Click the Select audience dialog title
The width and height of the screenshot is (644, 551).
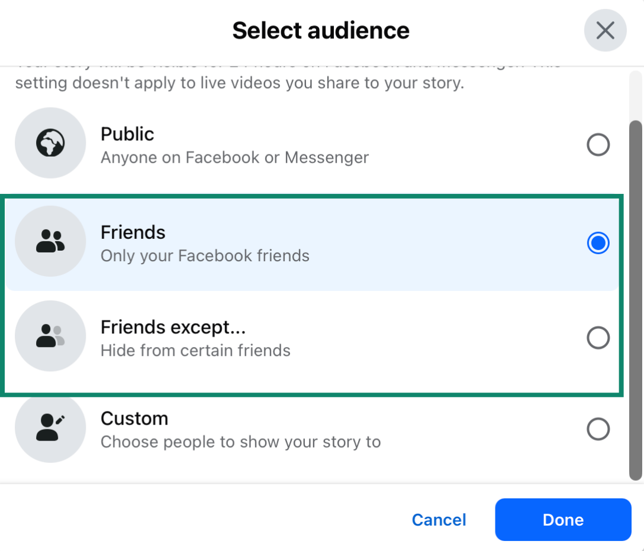(320, 30)
